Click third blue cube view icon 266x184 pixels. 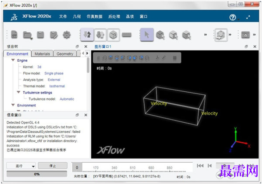[123, 58]
